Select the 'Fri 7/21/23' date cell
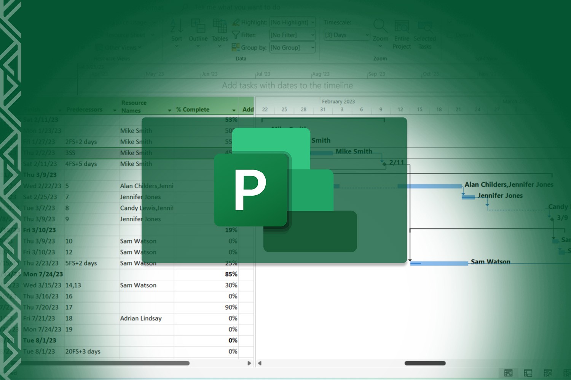 pos(43,318)
